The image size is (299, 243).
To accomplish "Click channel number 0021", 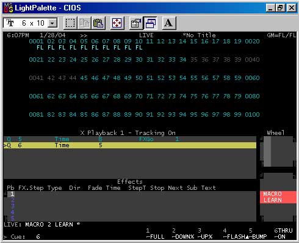I will coord(36,60).
